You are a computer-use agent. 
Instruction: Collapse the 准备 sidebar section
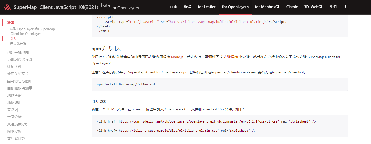point(11,23)
